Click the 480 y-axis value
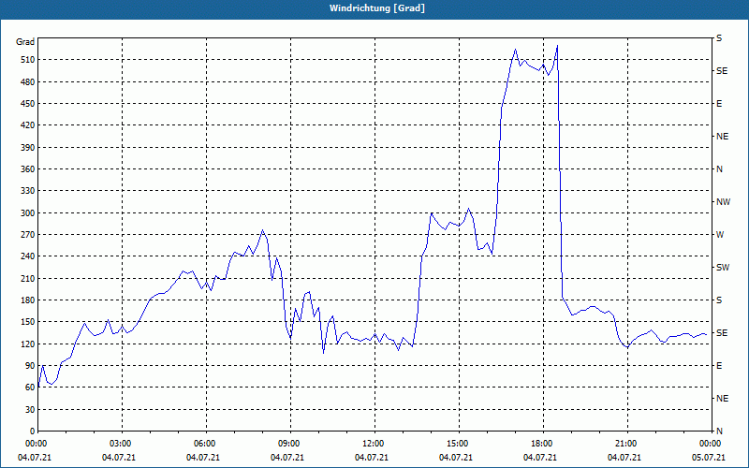The height and width of the screenshot is (468, 749). (x=28, y=82)
